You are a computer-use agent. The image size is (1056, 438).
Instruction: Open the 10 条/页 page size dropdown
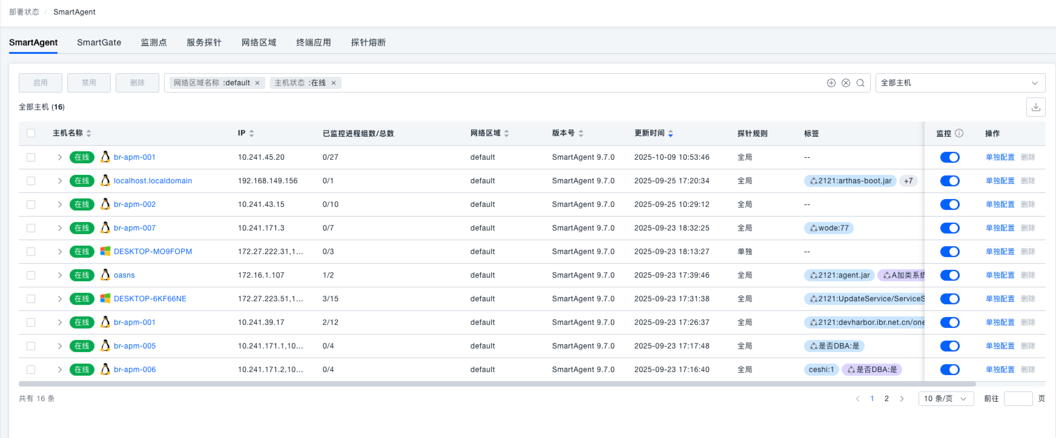coord(945,399)
